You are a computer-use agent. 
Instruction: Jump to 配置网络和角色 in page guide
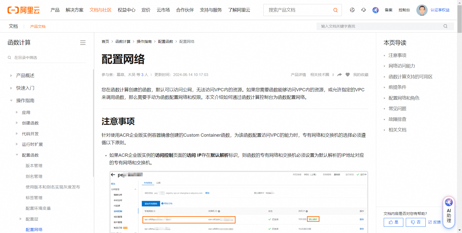click(404, 98)
